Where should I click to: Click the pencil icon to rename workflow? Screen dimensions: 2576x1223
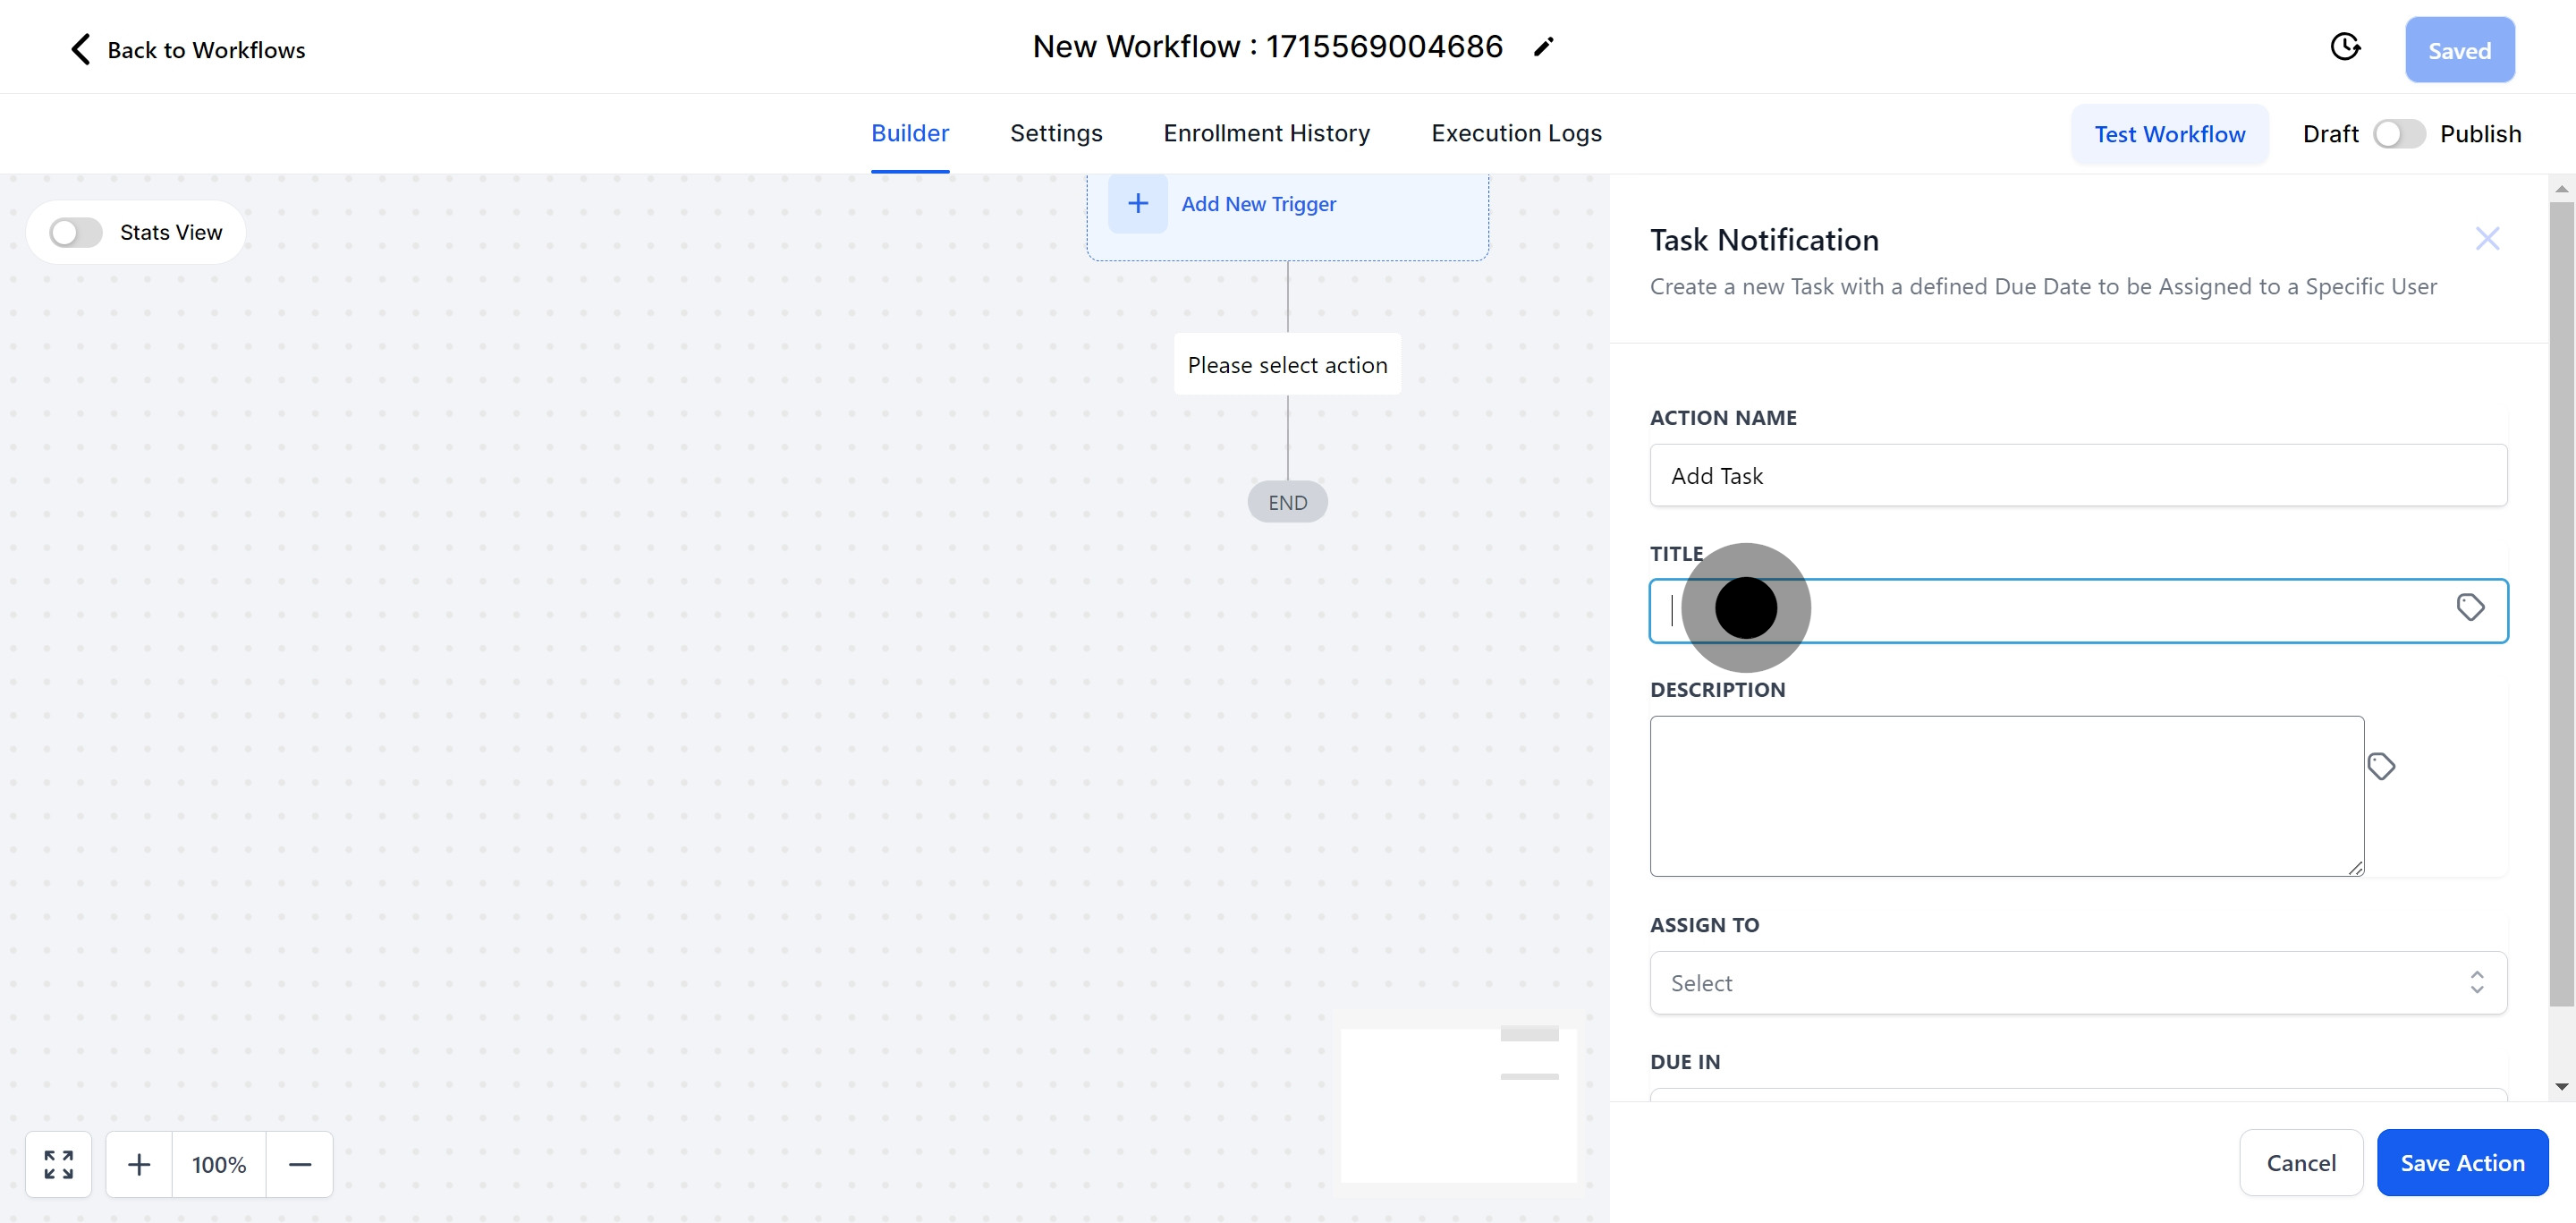(x=1543, y=47)
